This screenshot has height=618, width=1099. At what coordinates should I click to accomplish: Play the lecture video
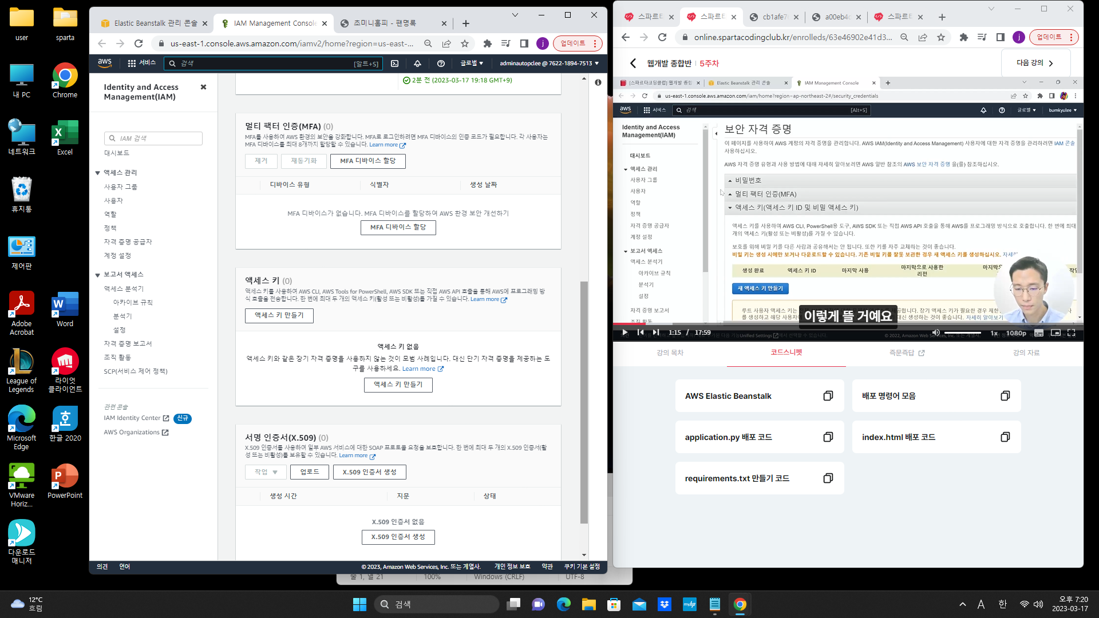(625, 332)
